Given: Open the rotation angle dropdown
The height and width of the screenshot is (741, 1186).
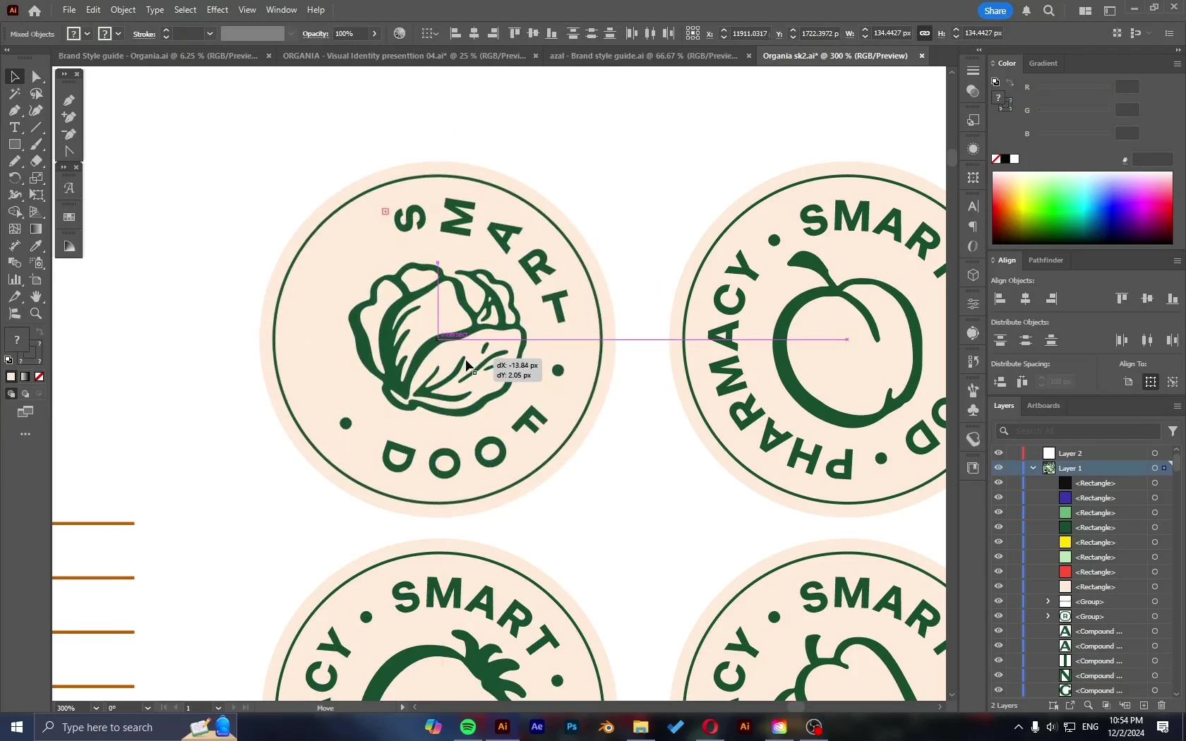Looking at the screenshot, I should click(147, 708).
